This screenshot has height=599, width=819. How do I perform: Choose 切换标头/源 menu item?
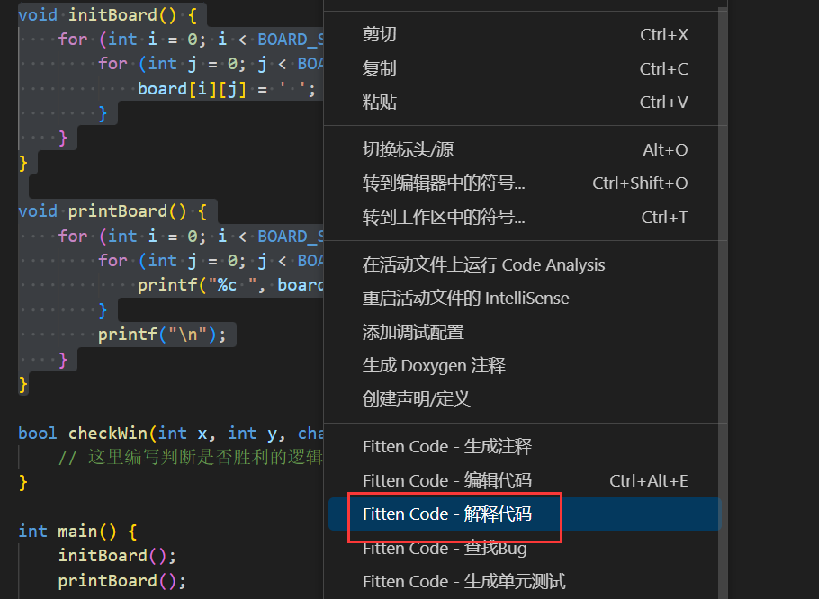pos(525,149)
